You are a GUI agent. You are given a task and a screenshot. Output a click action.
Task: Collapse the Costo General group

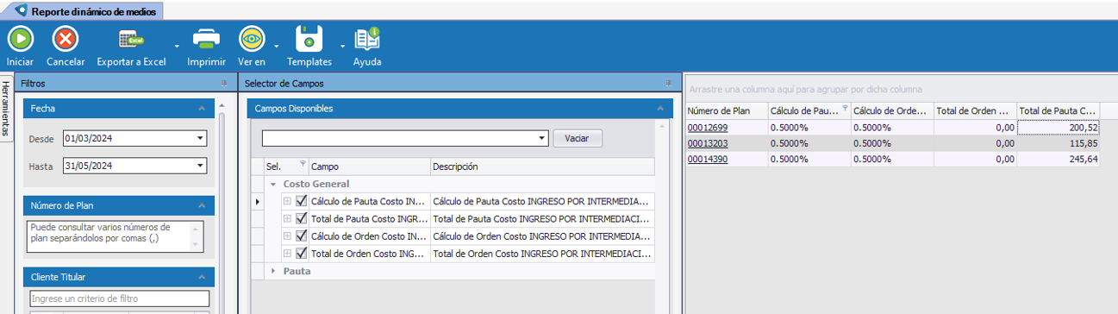click(274, 184)
